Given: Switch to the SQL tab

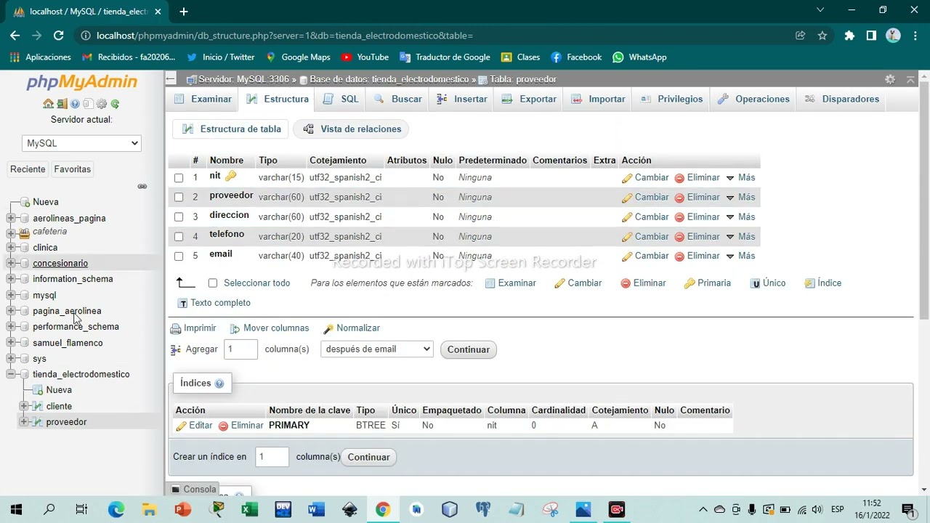Looking at the screenshot, I should (341, 99).
